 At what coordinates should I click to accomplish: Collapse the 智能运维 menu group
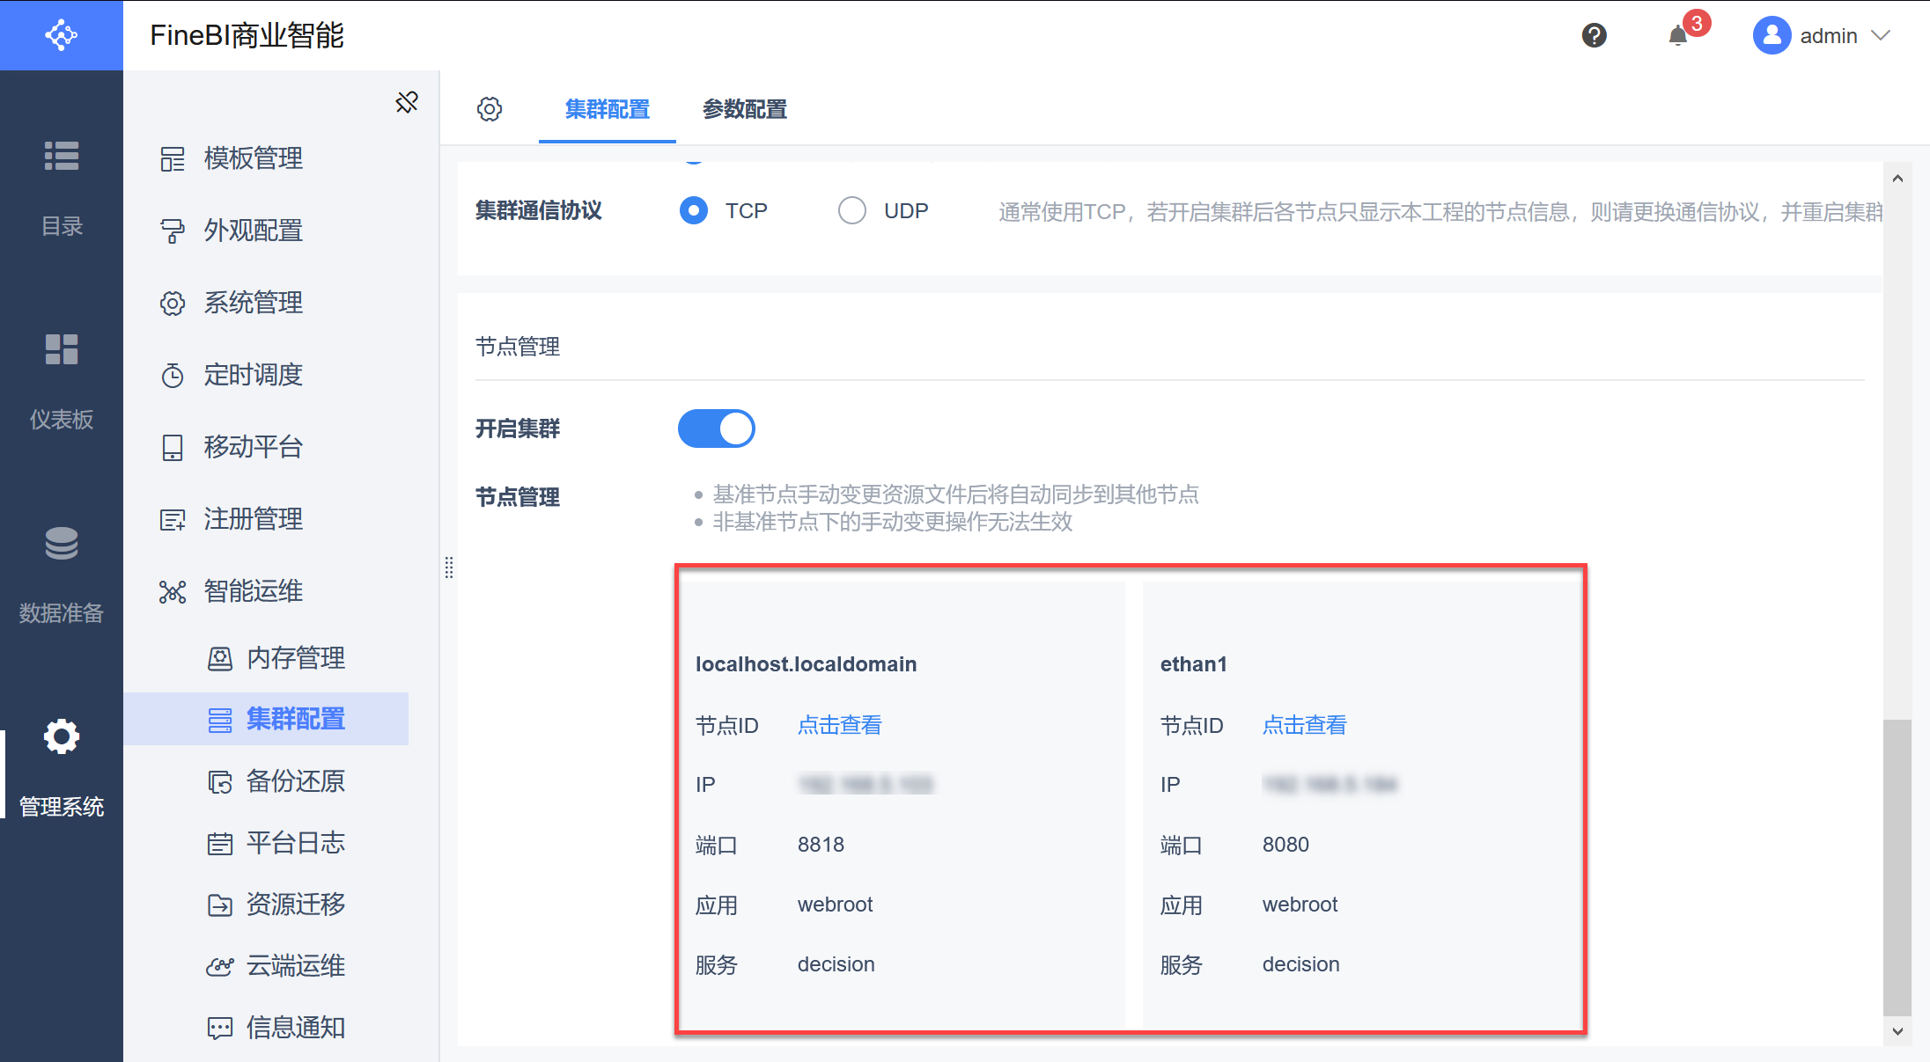[x=254, y=591]
